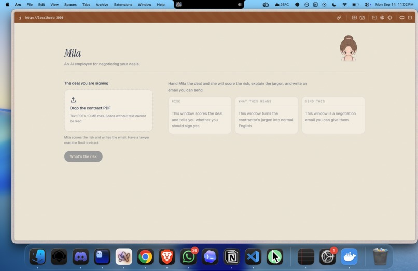Click the site info icon beside the URL
This screenshot has height=271, width=418.
[20, 17]
